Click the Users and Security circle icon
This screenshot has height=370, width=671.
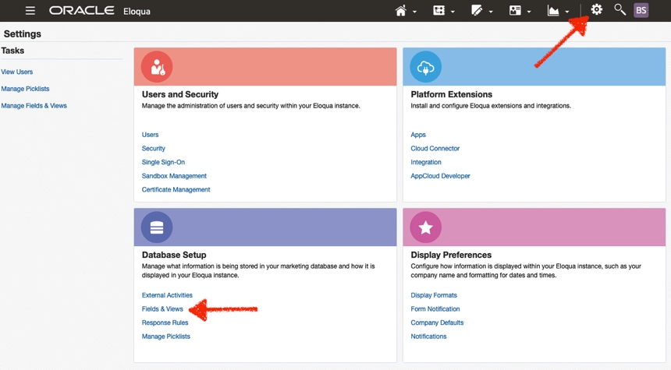(157, 67)
